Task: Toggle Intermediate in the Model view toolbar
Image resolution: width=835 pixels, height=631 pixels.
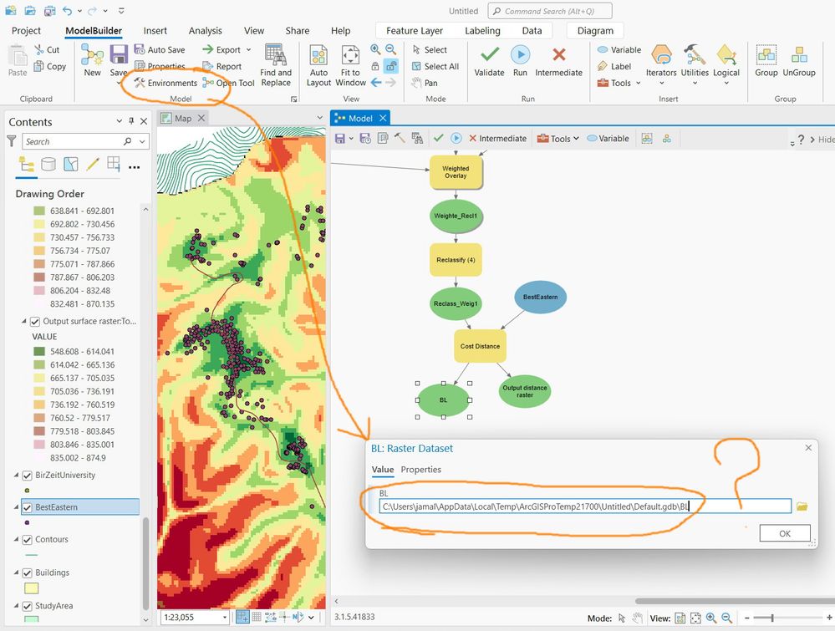Action: (x=497, y=139)
